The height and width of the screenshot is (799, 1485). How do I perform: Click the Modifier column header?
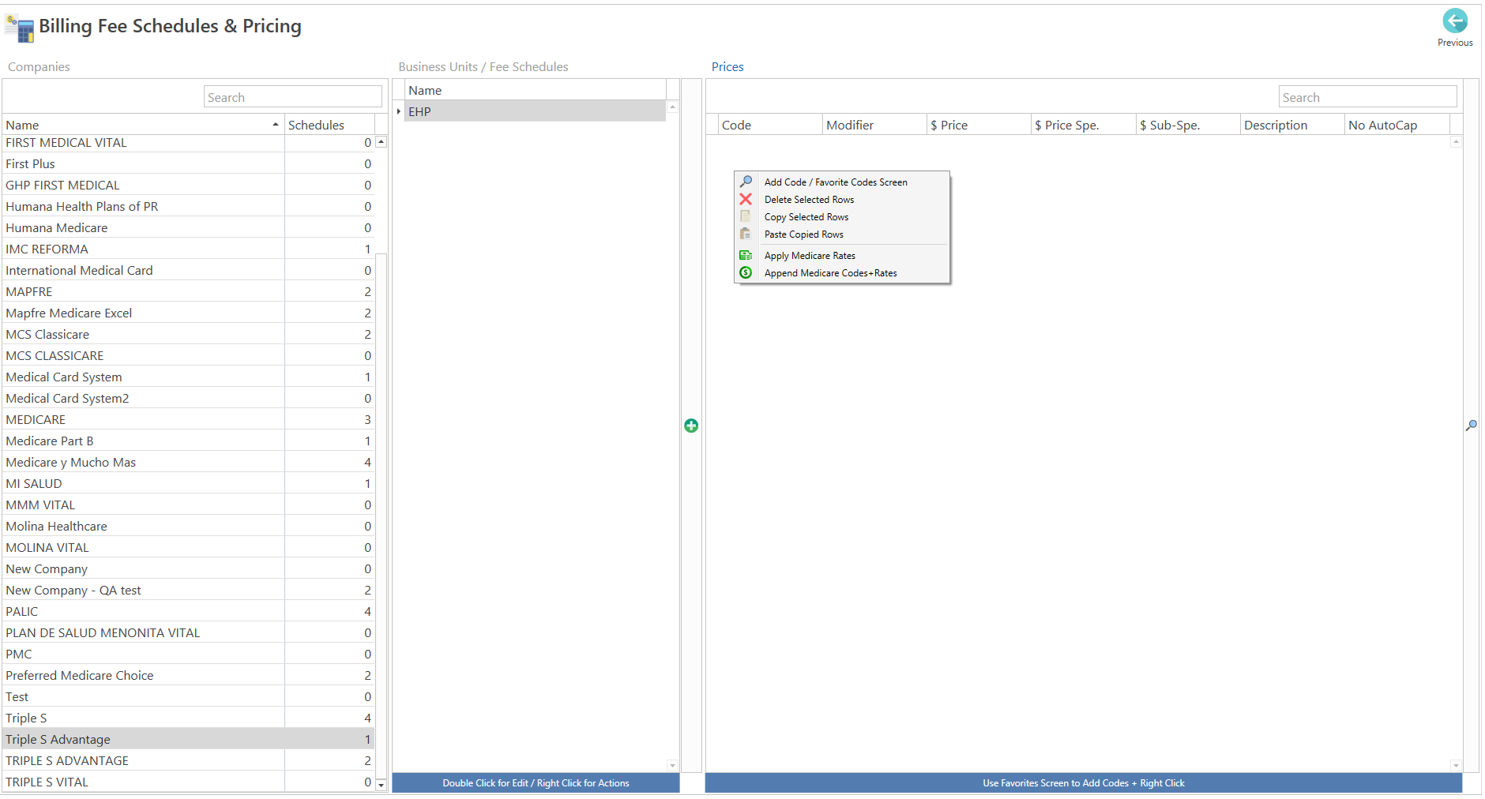pyautogui.click(x=874, y=125)
